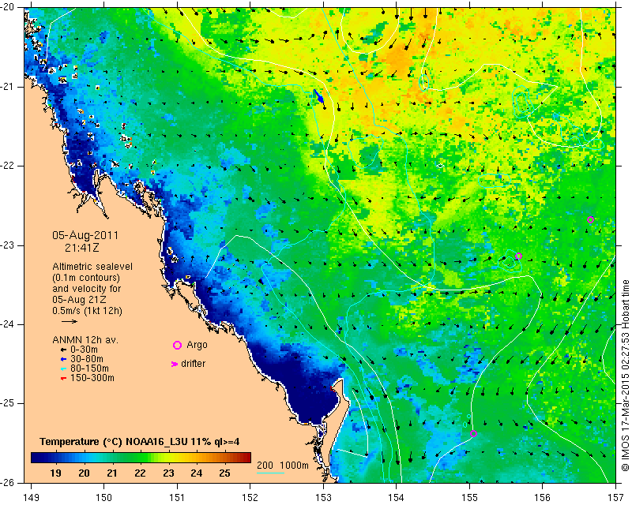Click the '0-30m' depth legend label
Image resolution: width=632 pixels, height=505 pixels.
click(84, 350)
